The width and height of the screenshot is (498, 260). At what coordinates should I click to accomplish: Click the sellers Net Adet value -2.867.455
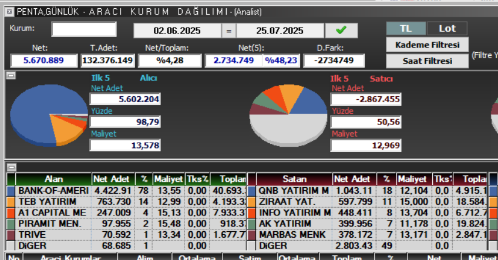pos(366,99)
